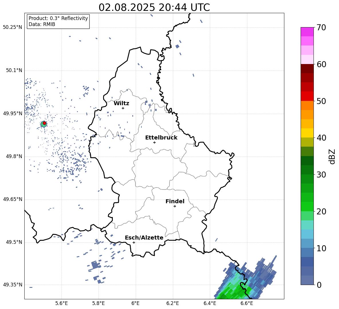339x309 pixels.
Task: Click the 49.65°N latitude label
Action: (13, 199)
